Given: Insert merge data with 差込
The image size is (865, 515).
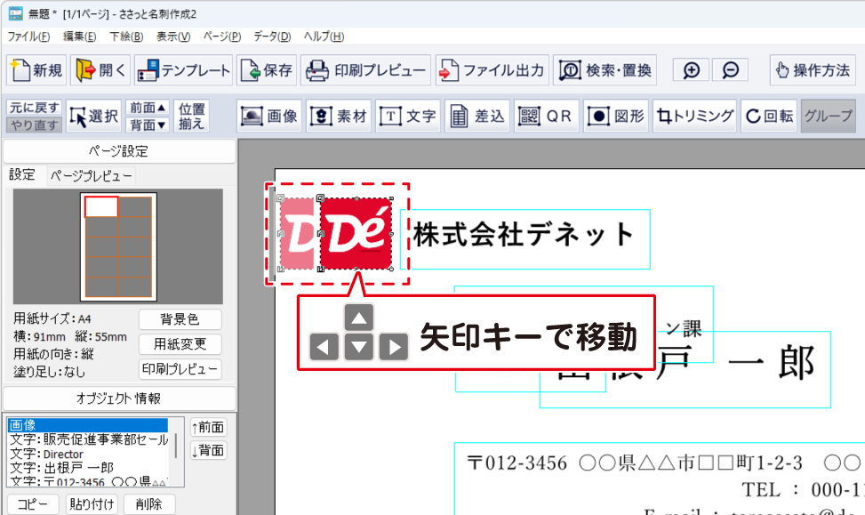Looking at the screenshot, I should [477, 116].
